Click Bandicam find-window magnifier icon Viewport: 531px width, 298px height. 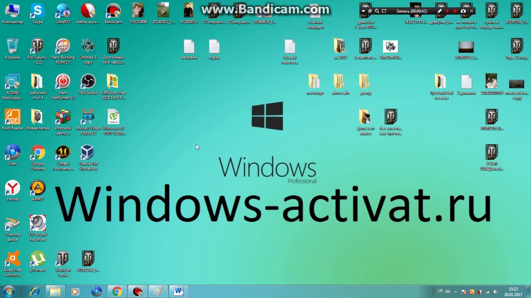click(x=377, y=11)
